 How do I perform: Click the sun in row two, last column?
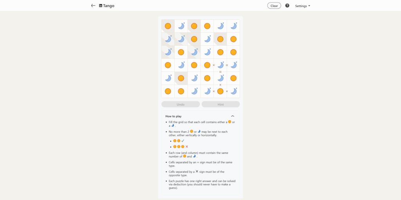tap(233, 39)
